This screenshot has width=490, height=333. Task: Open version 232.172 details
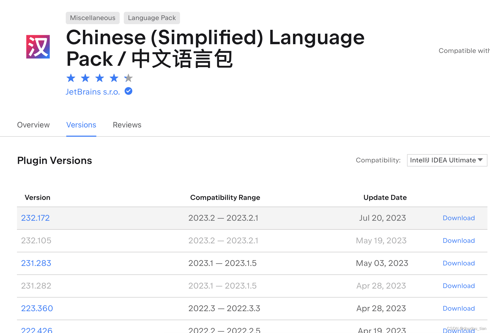[35, 218]
